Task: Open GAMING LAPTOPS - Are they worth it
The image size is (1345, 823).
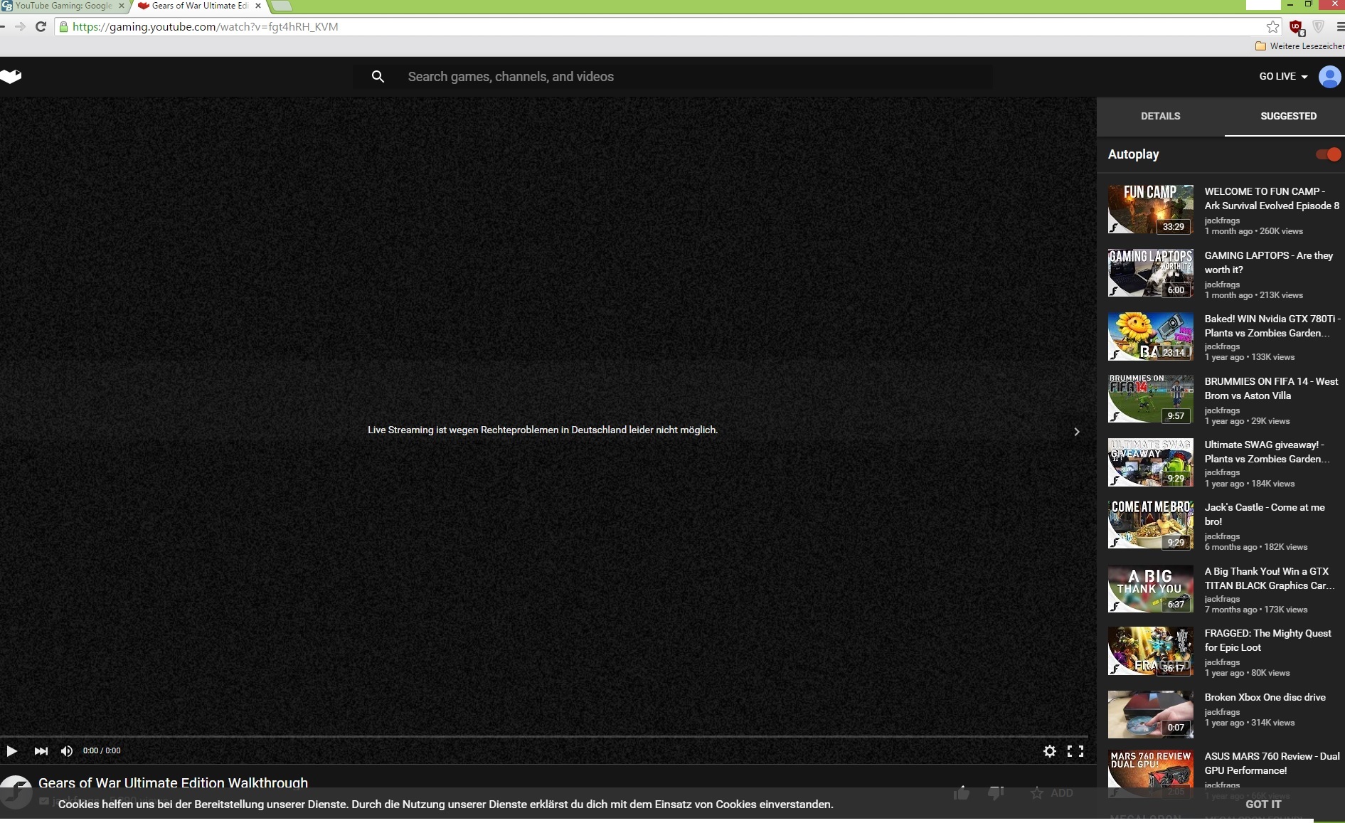Action: tap(1268, 262)
